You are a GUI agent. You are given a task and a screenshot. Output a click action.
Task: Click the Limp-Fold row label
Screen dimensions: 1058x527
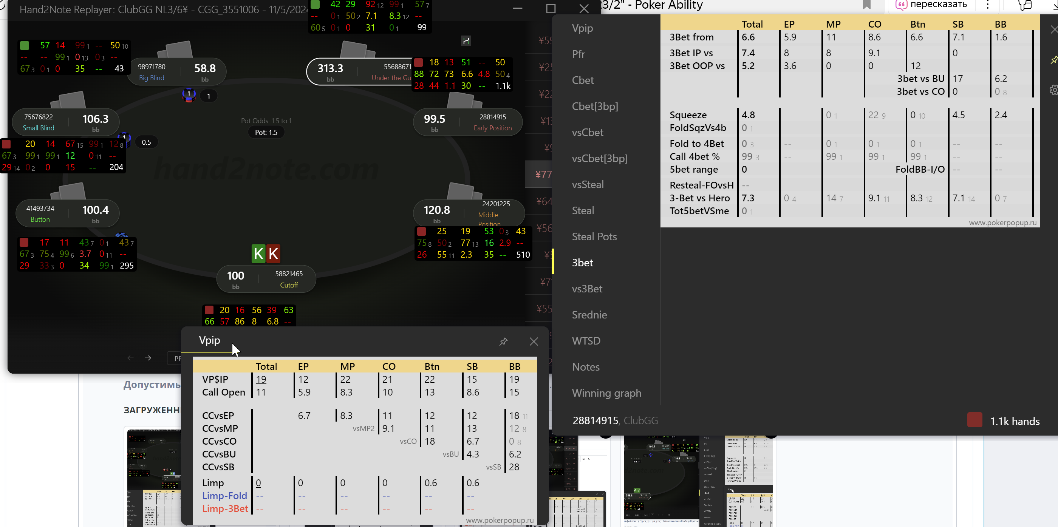coord(224,496)
